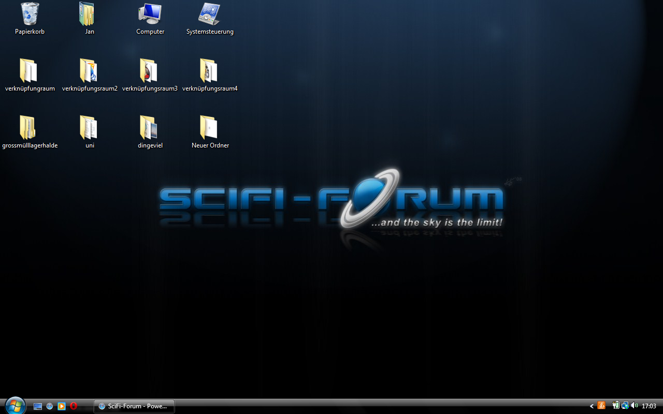663x414 pixels.
Task: Open the Windows Start menu orb
Action: pyautogui.click(x=15, y=406)
